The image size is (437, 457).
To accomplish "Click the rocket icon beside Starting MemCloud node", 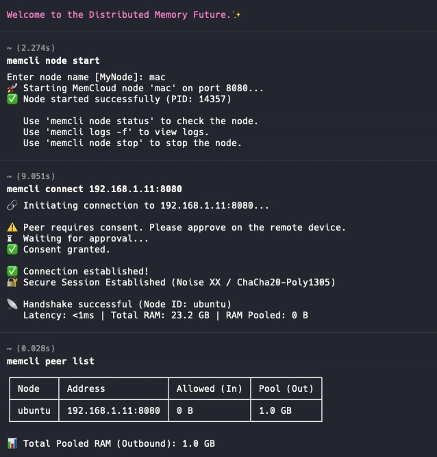I will [x=12, y=89].
